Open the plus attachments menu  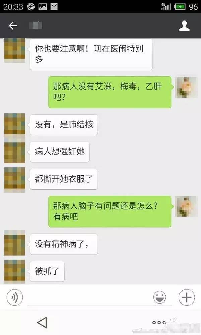click(x=187, y=297)
